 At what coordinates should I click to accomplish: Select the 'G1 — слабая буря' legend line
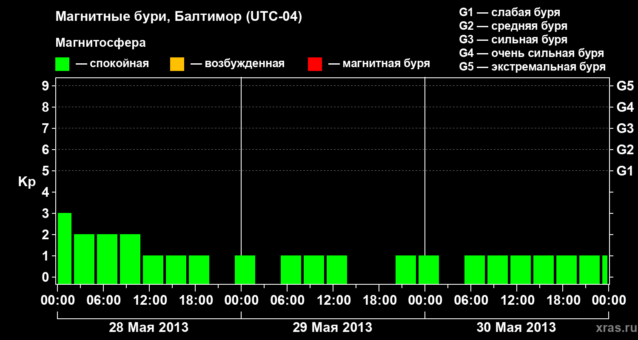coord(510,12)
